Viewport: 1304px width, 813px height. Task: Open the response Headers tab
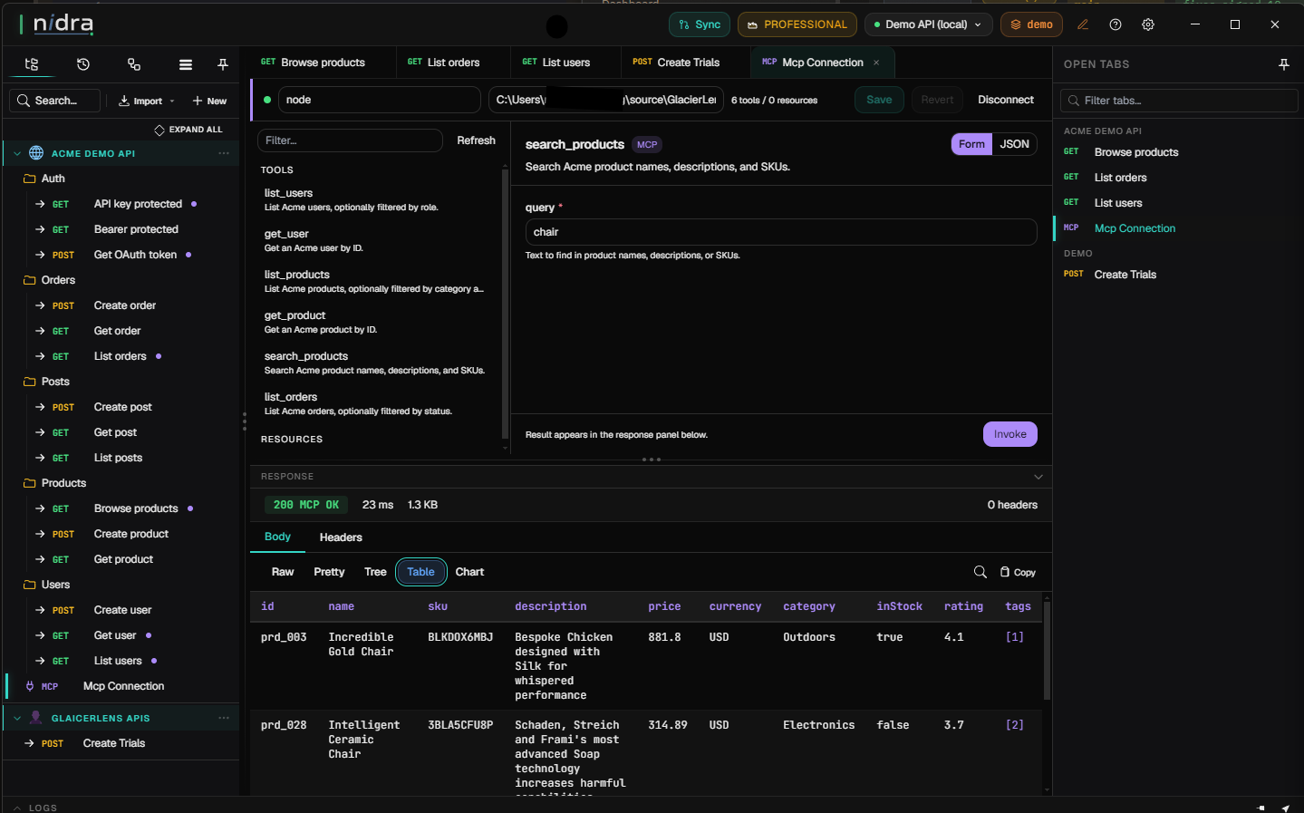(341, 537)
